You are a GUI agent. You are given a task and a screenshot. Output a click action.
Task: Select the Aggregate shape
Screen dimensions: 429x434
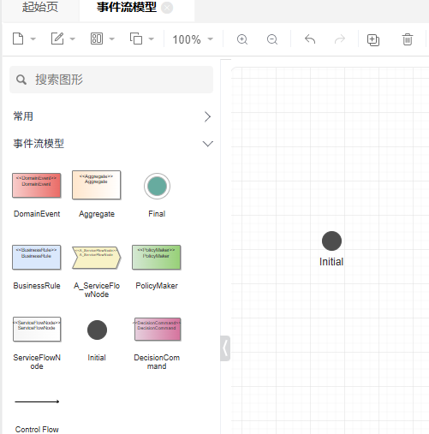coord(97,185)
